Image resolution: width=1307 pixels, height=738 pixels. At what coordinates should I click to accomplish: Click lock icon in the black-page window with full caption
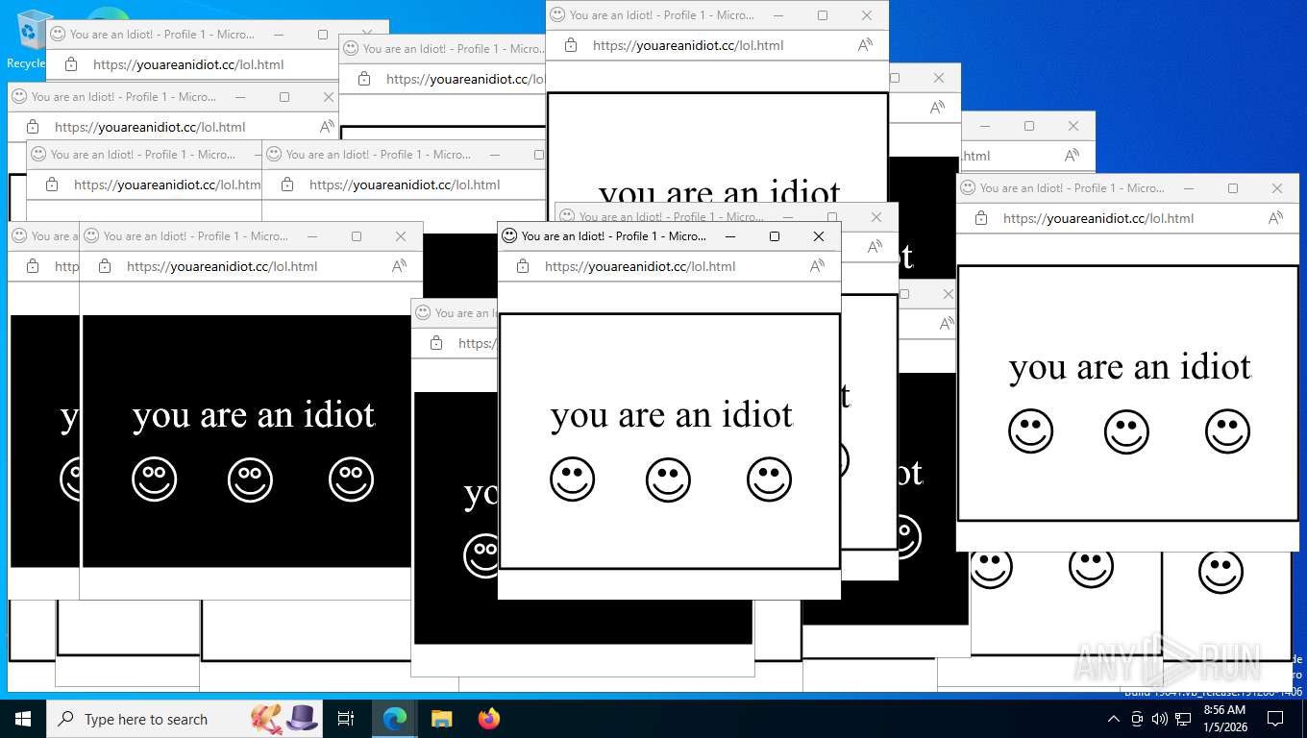(x=105, y=266)
